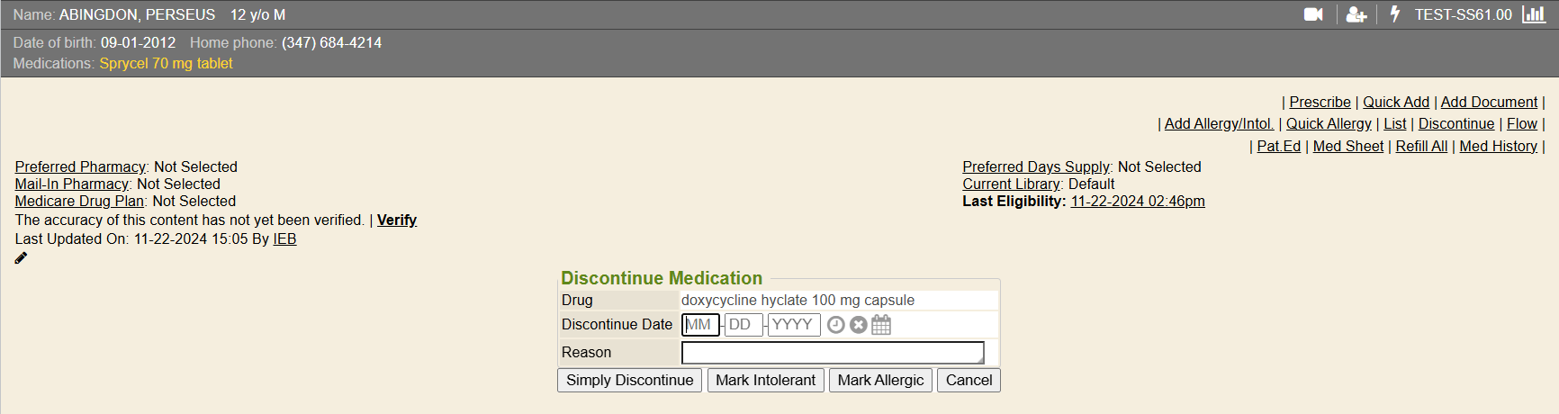1559x414 pixels.
Task: Click the add user icon
Action: tap(1356, 14)
